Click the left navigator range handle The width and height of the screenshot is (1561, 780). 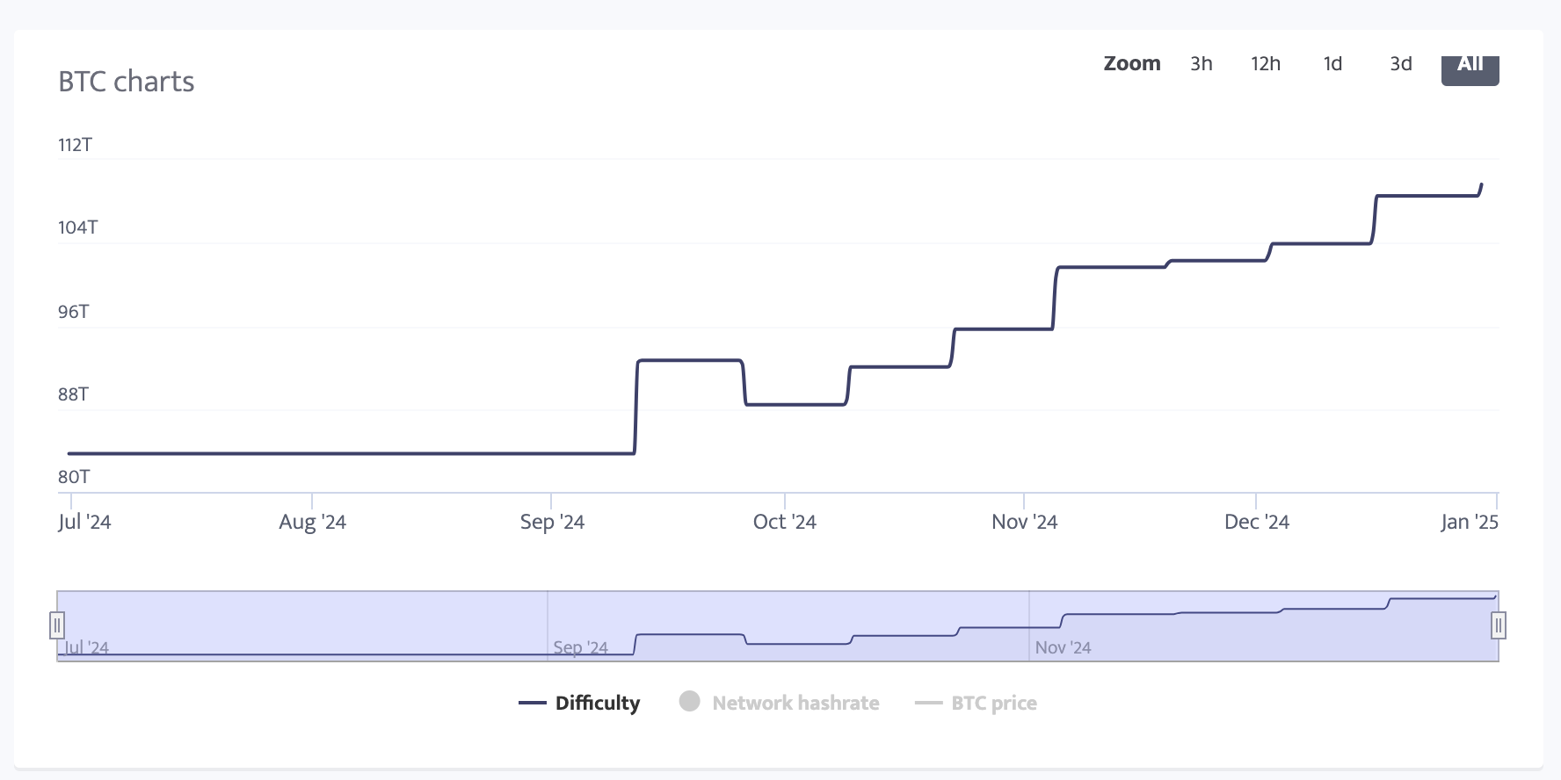pyautogui.click(x=57, y=625)
